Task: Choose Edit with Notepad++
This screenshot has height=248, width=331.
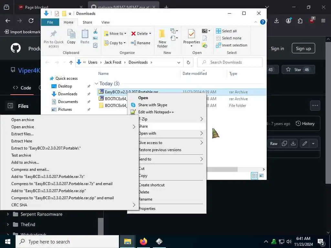Action: [166, 112]
